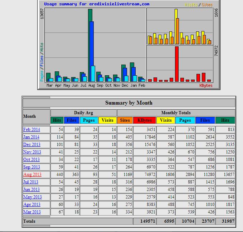The width and height of the screenshot is (243, 232).
Task: Click the Mar 2013 hits value 1563
Action: pos(230,212)
